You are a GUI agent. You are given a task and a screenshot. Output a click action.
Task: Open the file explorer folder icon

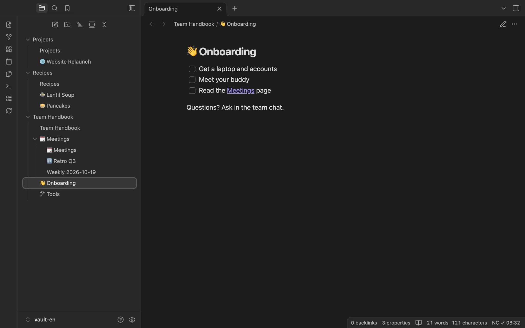42,8
